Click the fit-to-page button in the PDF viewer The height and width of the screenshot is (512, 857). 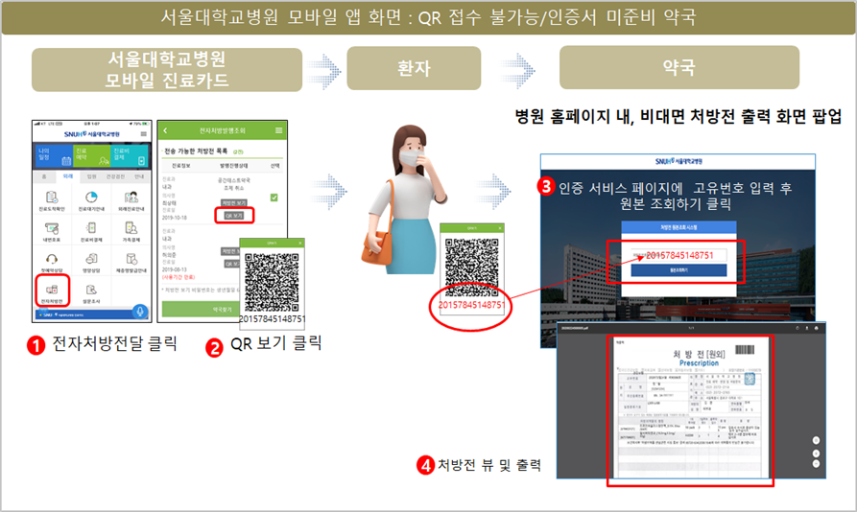(x=816, y=440)
